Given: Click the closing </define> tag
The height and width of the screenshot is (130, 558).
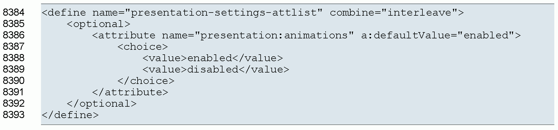Looking at the screenshot, I should [70, 115].
